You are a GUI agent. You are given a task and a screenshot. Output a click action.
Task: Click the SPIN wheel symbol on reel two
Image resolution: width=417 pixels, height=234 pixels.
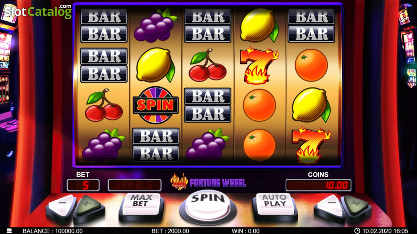tap(155, 105)
